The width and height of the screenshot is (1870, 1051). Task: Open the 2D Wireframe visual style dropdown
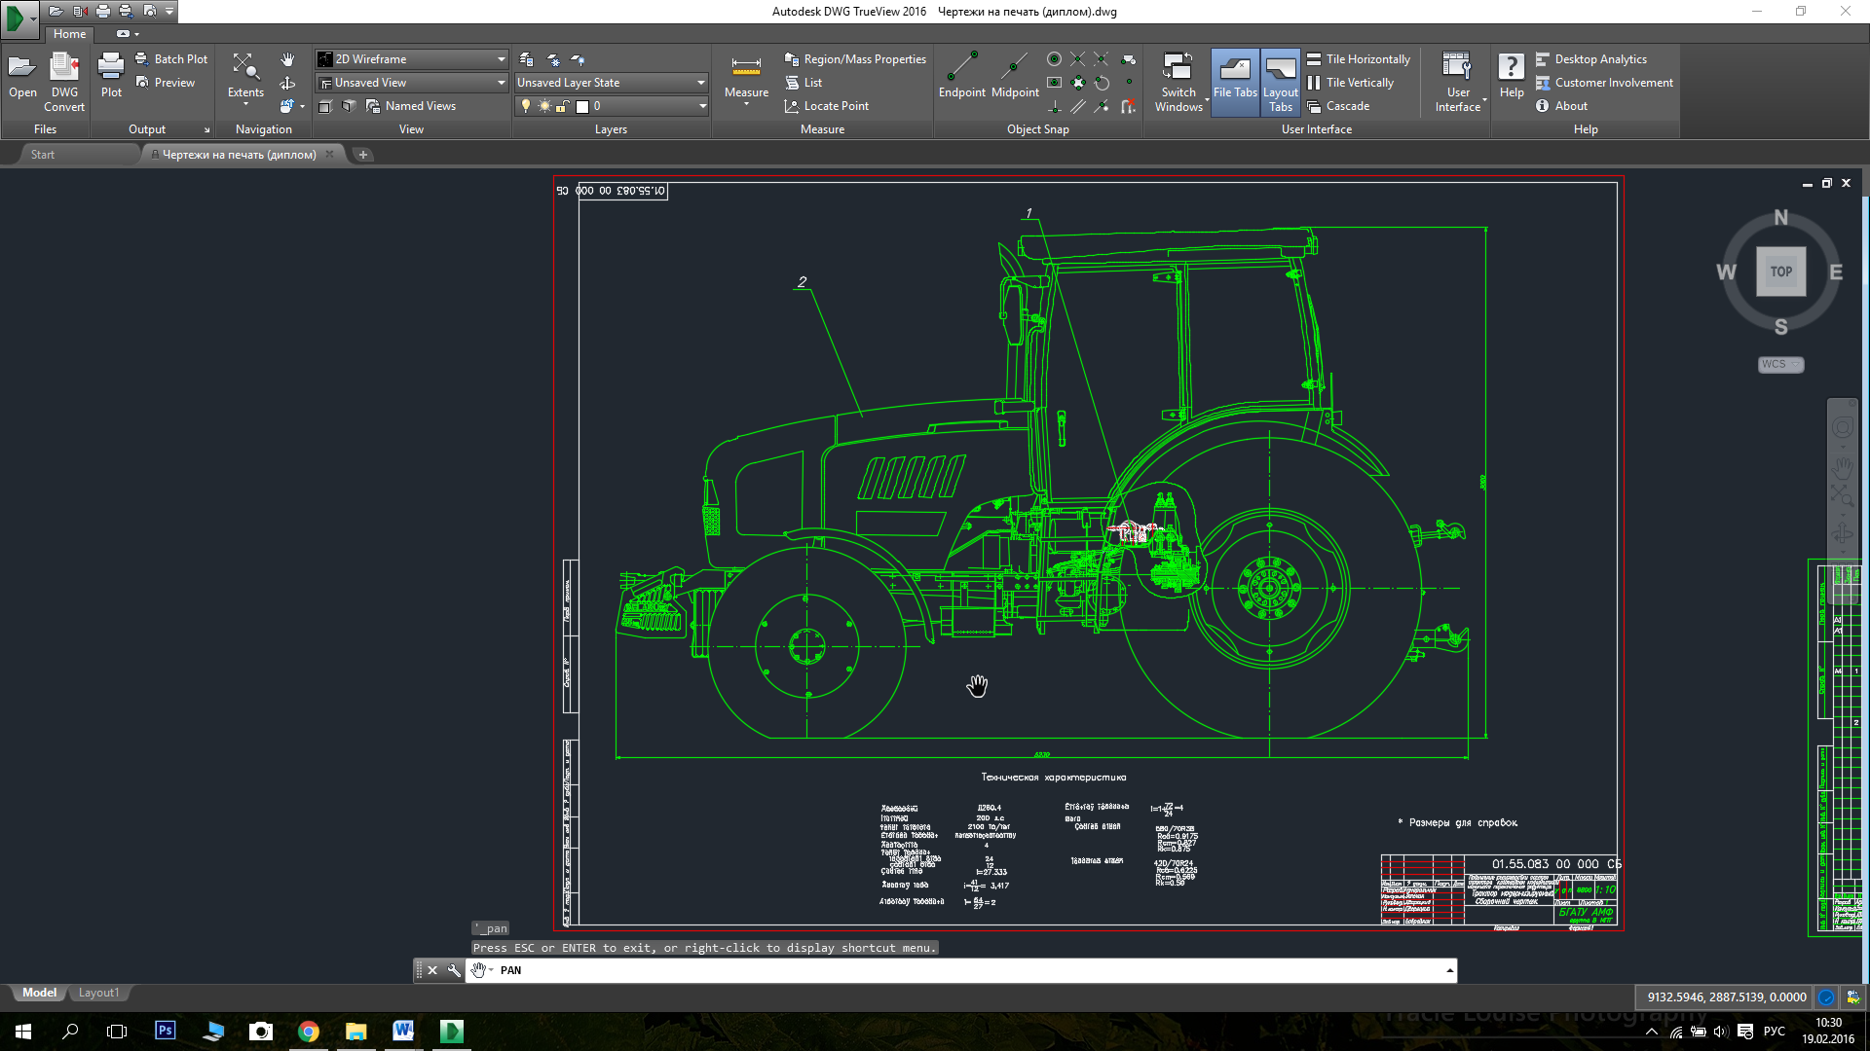(x=412, y=59)
